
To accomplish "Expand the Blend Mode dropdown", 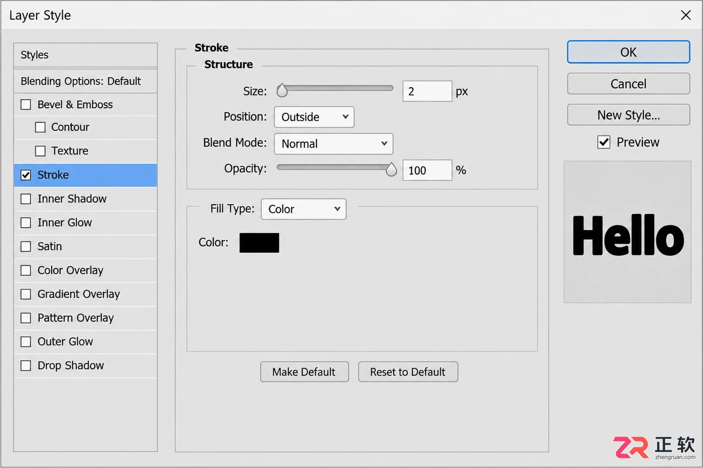I will (x=334, y=144).
